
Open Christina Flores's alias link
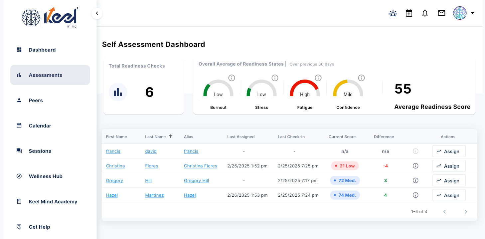click(x=200, y=166)
